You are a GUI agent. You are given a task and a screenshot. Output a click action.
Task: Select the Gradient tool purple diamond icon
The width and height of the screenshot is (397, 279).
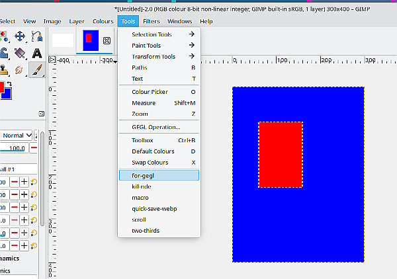(20, 54)
